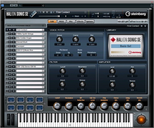Enable the Write automation W button
This screenshot has width=154, height=128.
(16, 5)
